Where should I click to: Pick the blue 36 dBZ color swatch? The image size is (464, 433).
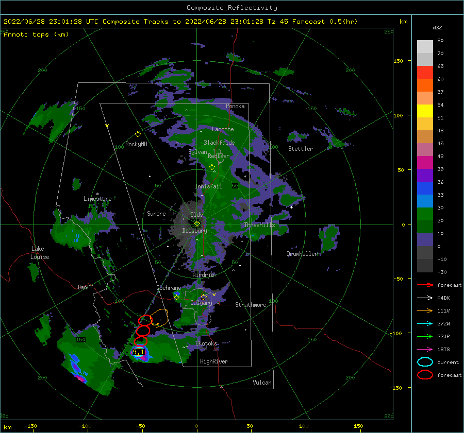pos(425,188)
